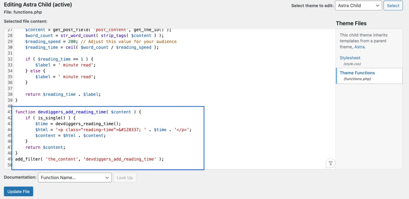Click the Theme Files heading

click(351, 23)
